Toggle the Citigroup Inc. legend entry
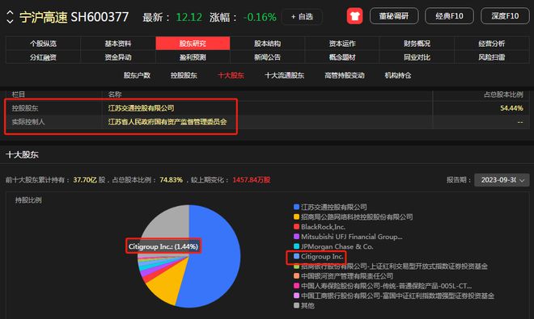 319,257
